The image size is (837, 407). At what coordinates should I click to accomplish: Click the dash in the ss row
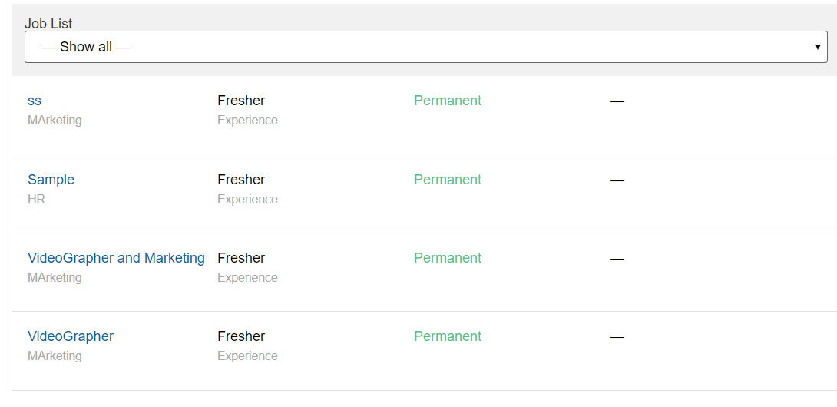pyautogui.click(x=617, y=101)
